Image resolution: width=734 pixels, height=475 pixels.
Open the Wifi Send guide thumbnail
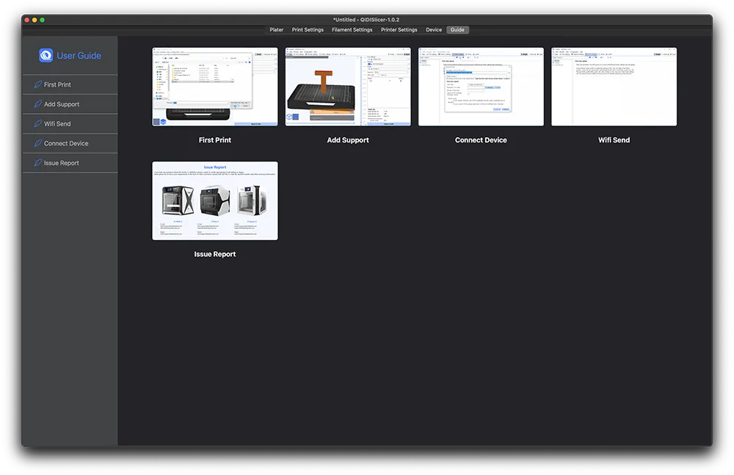[x=614, y=87]
